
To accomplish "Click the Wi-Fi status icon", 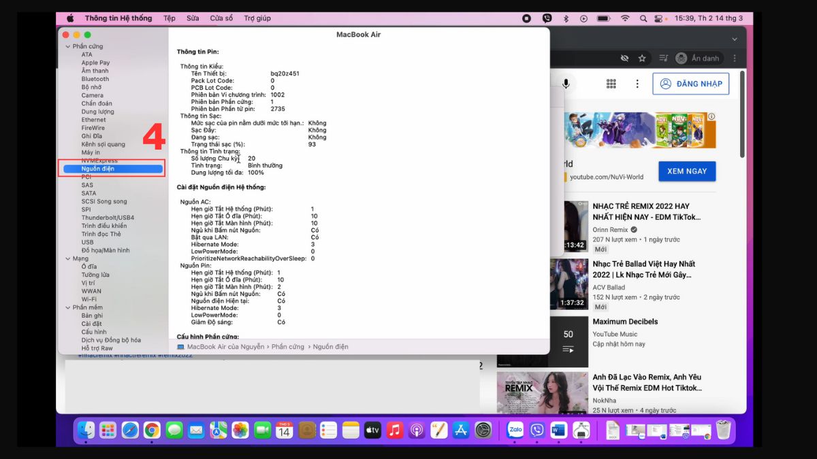I will (624, 18).
